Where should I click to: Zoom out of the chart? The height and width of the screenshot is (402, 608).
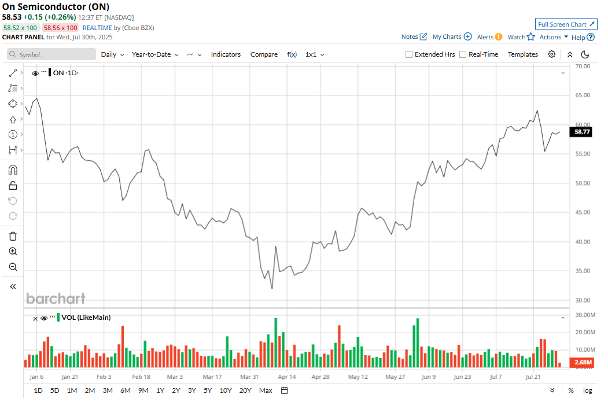pos(13,267)
